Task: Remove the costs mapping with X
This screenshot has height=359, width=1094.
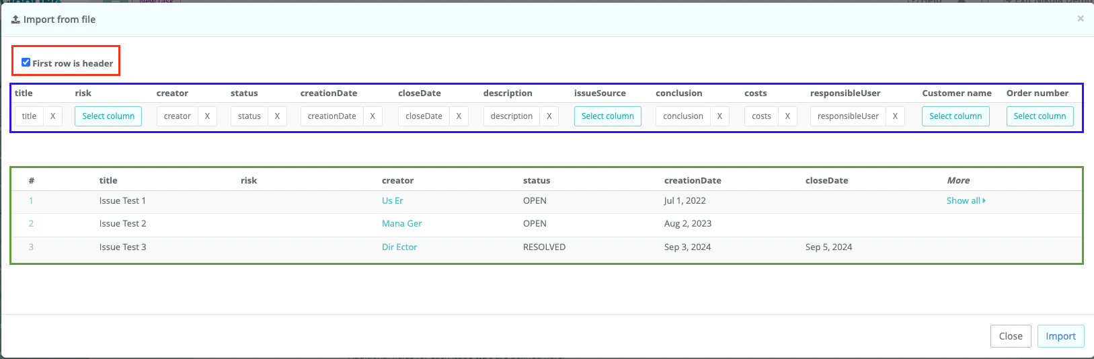Action: click(787, 116)
